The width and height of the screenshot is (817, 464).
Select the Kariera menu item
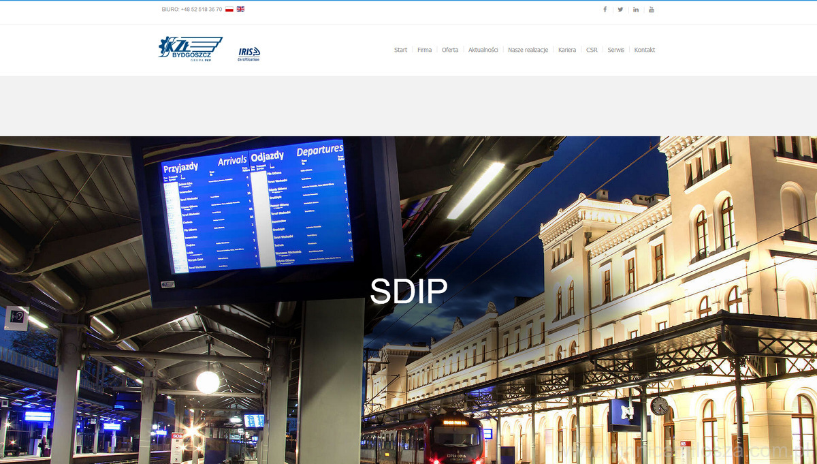[566, 50]
